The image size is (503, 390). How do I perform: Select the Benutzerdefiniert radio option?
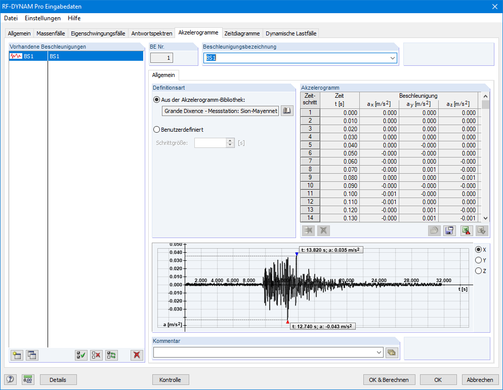(157, 130)
